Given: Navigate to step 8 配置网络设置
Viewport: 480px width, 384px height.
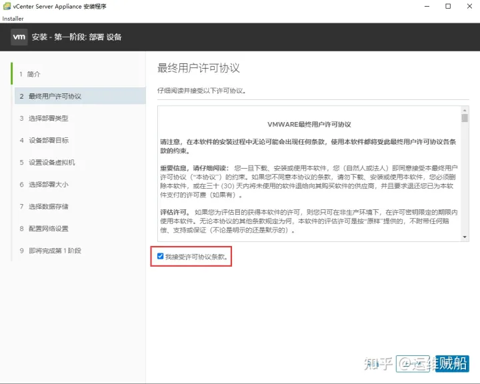Looking at the screenshot, I should [48, 228].
